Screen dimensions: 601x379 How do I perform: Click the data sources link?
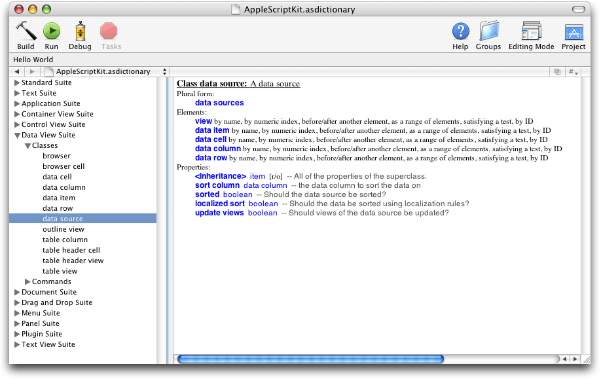pyautogui.click(x=219, y=102)
